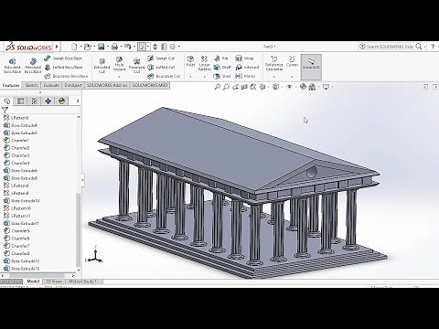439x329 pixels.
Task: Open the Fillet dropdown arrow
Action: pyautogui.click(x=190, y=77)
